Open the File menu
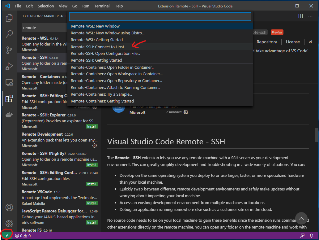Image resolution: width=319 pixels, height=240 pixels. tap(18, 6)
